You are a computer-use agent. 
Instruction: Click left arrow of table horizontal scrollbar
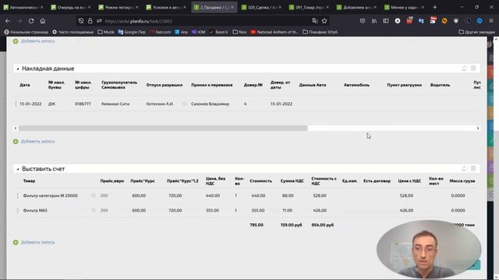pyautogui.click(x=16, y=128)
